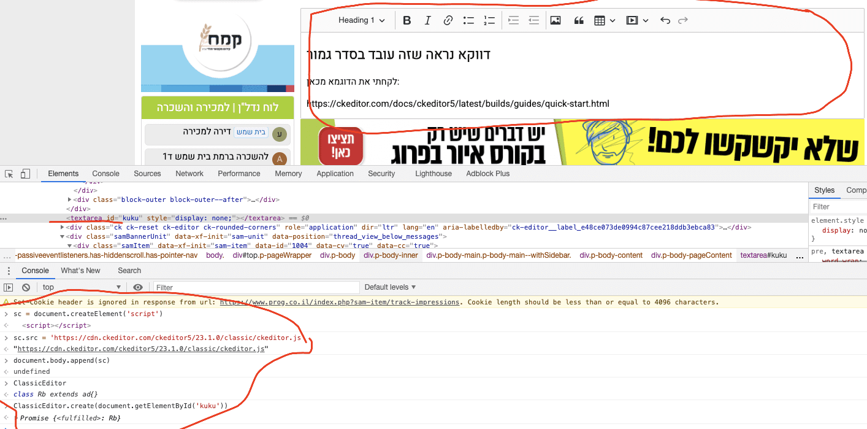Click the לוח נדל"ן green header
Viewport: 867px width, 429px height.
[x=218, y=107]
